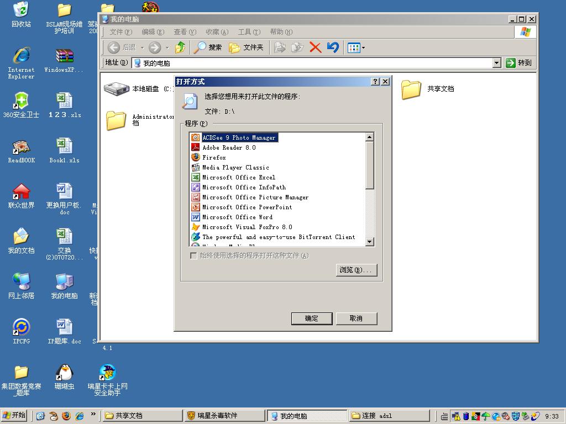Open the Search magnifier in Explorer toolbar

pyautogui.click(x=208, y=47)
